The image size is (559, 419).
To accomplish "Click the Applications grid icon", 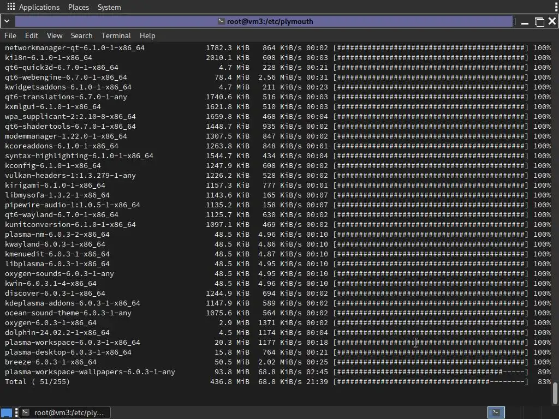I will pos(11,7).
